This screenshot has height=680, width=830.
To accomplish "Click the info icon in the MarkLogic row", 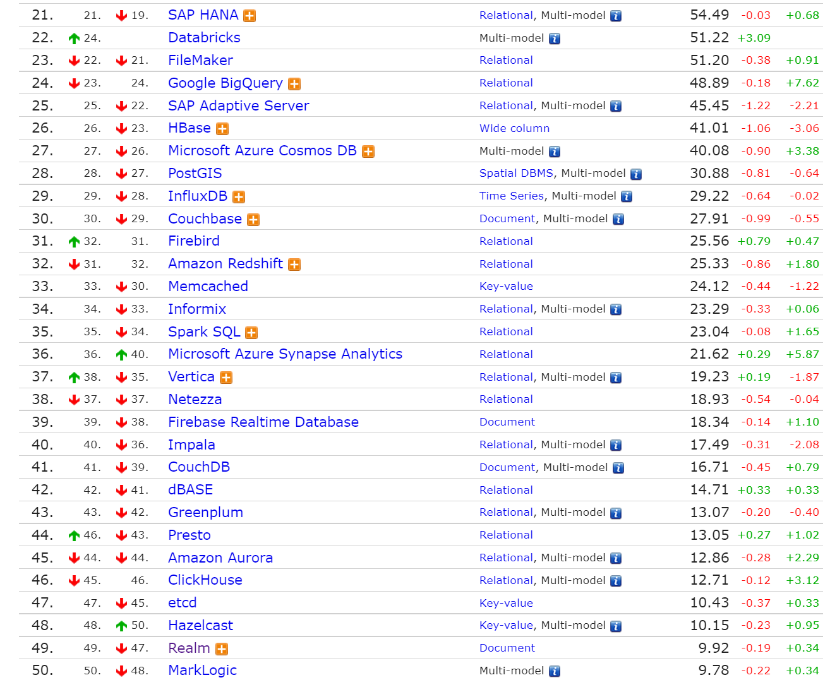I will pyautogui.click(x=555, y=671).
